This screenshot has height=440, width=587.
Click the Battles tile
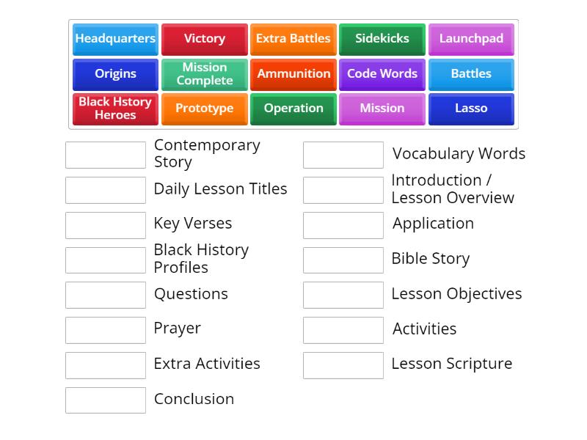pos(471,73)
